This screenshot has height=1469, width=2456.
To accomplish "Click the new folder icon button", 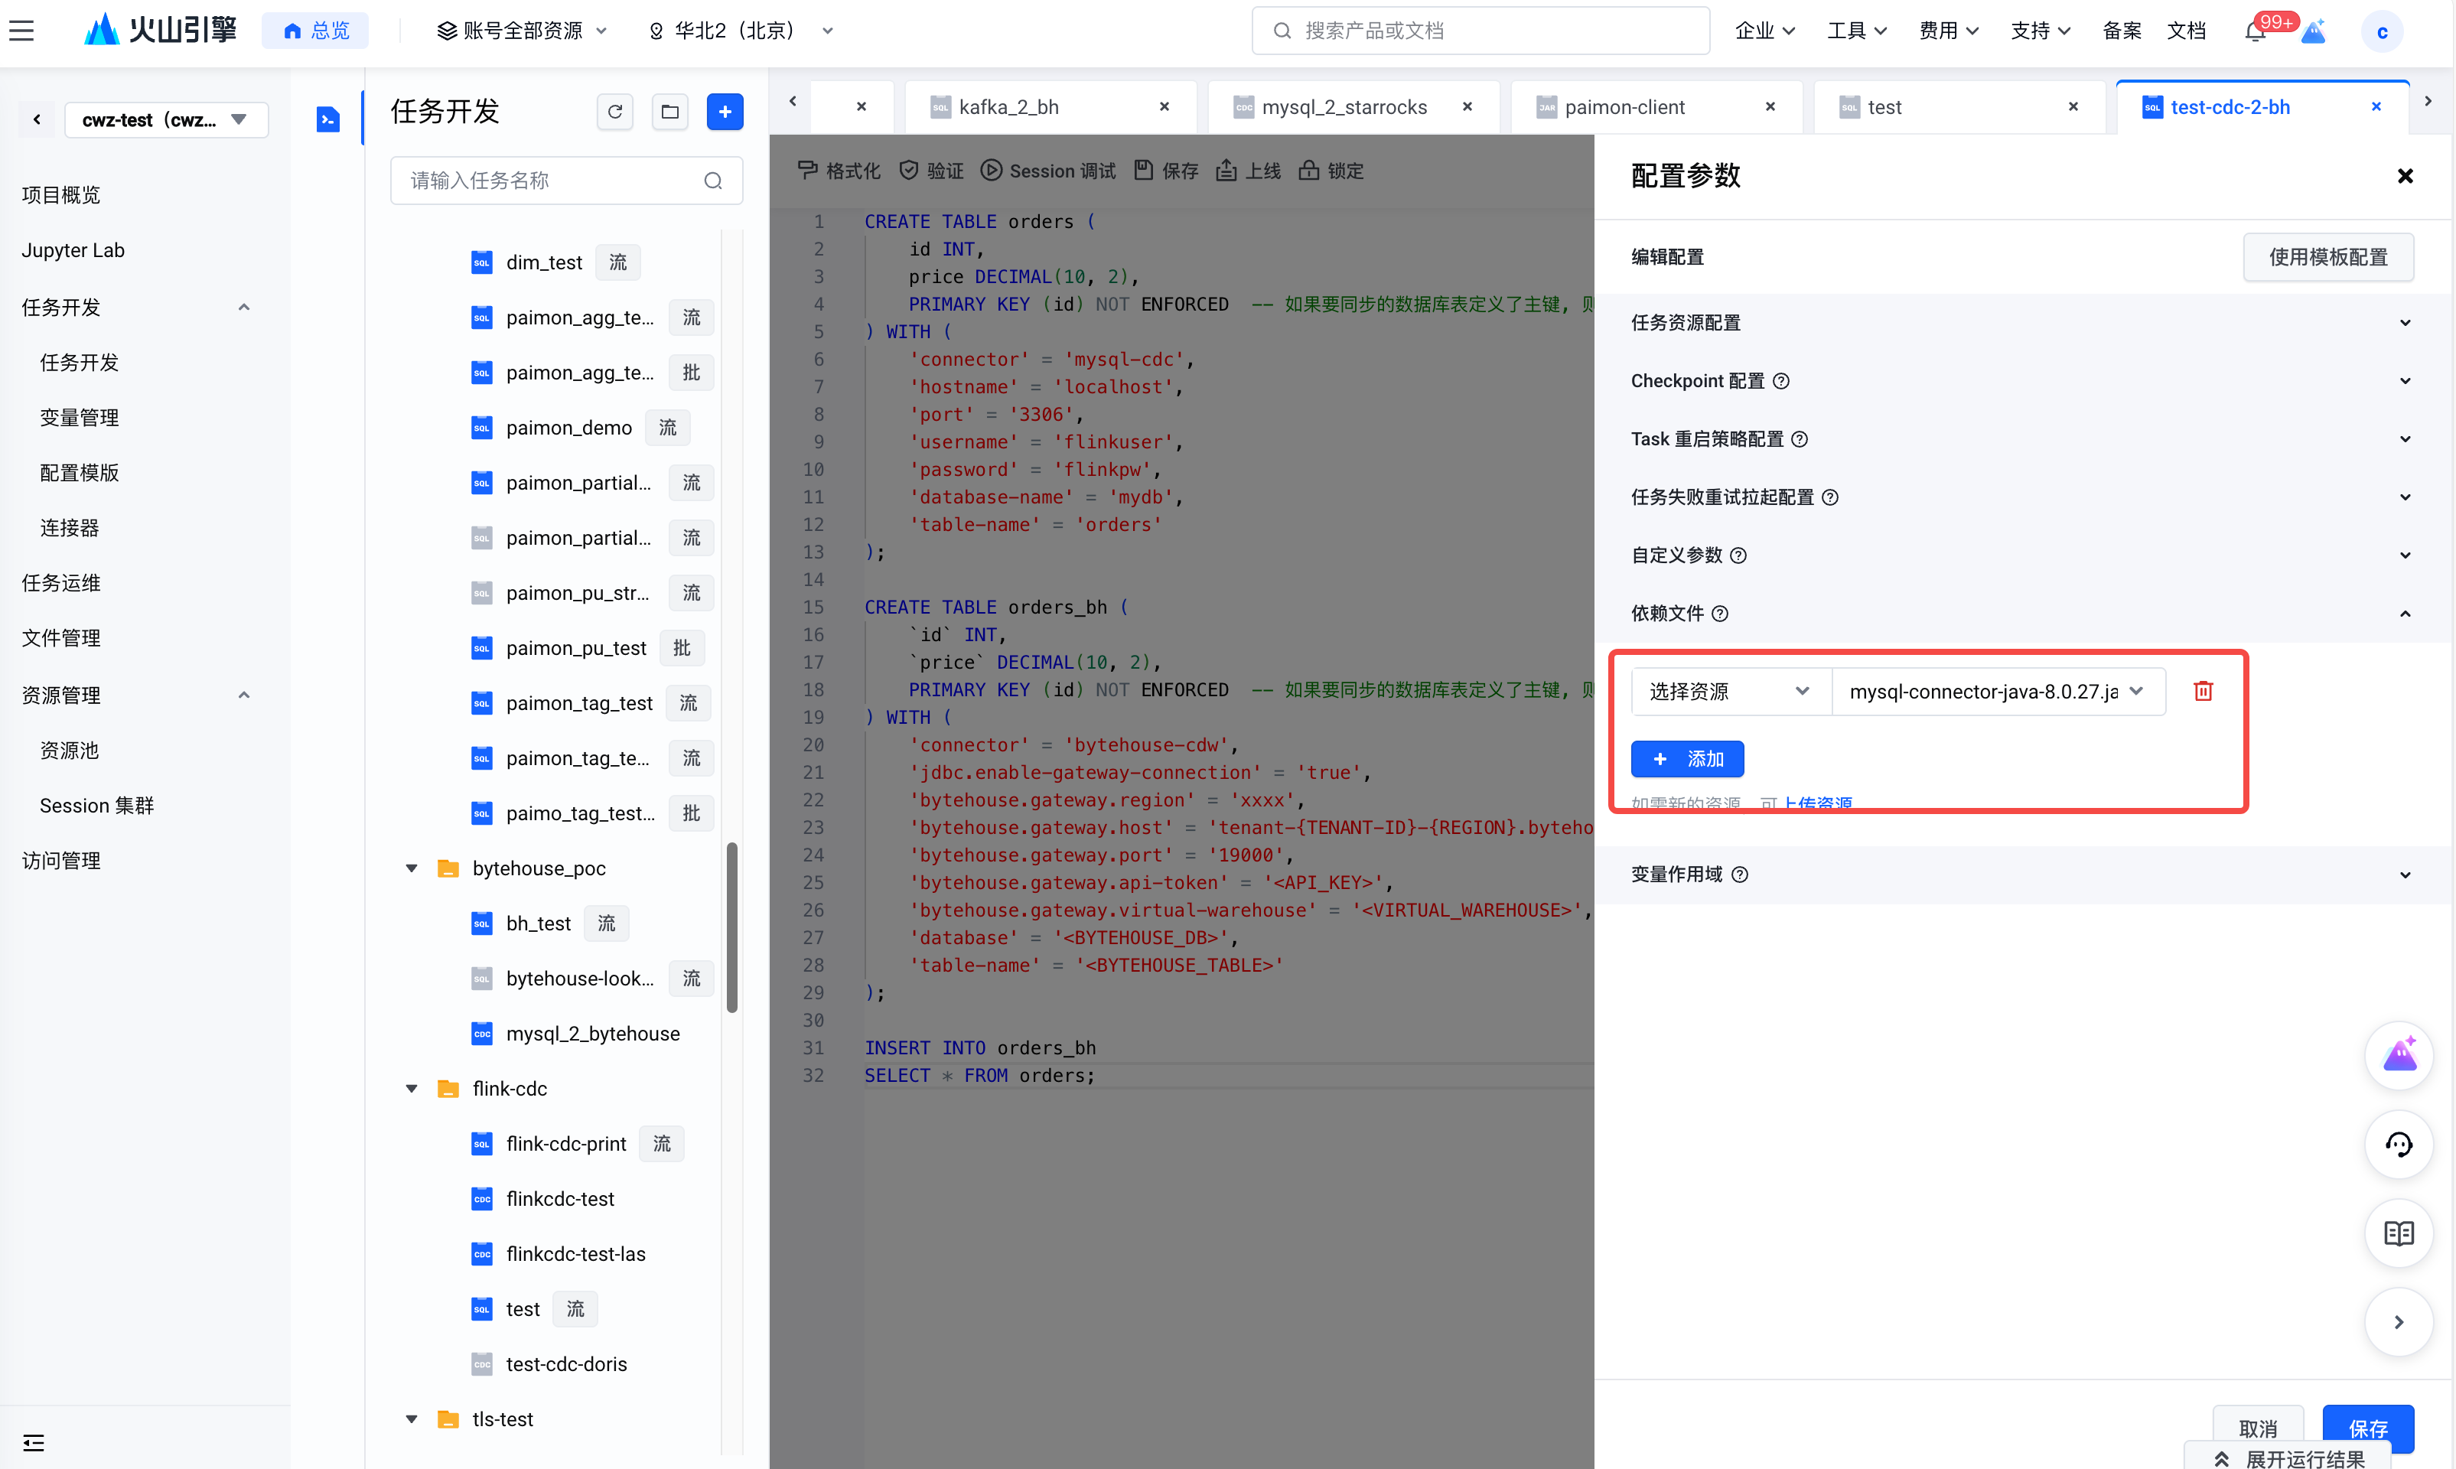I will [x=670, y=112].
